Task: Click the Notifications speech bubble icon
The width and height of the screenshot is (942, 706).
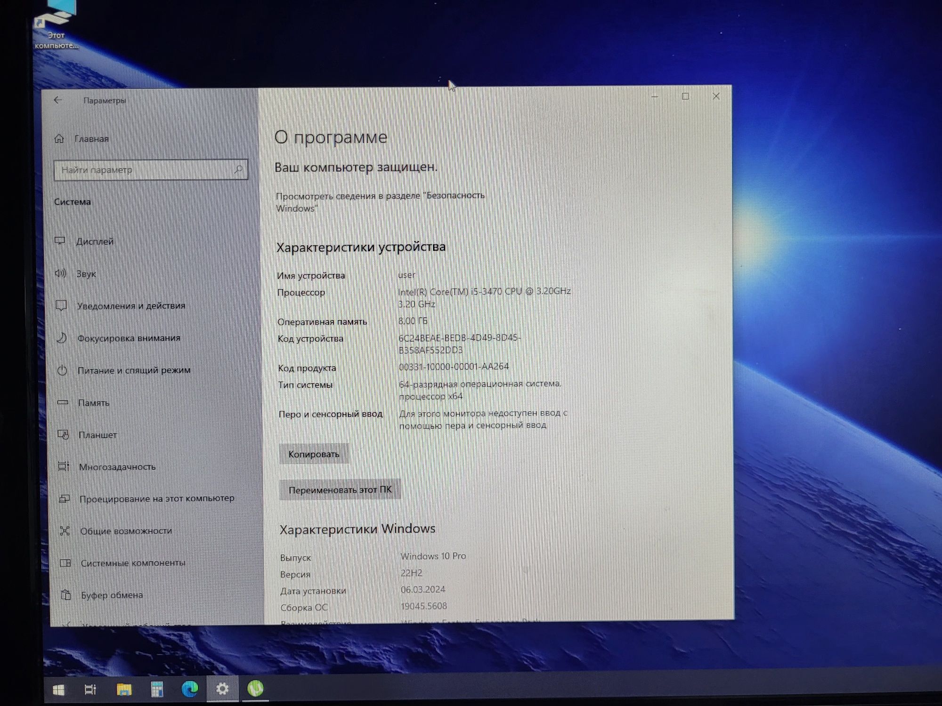Action: (x=61, y=305)
